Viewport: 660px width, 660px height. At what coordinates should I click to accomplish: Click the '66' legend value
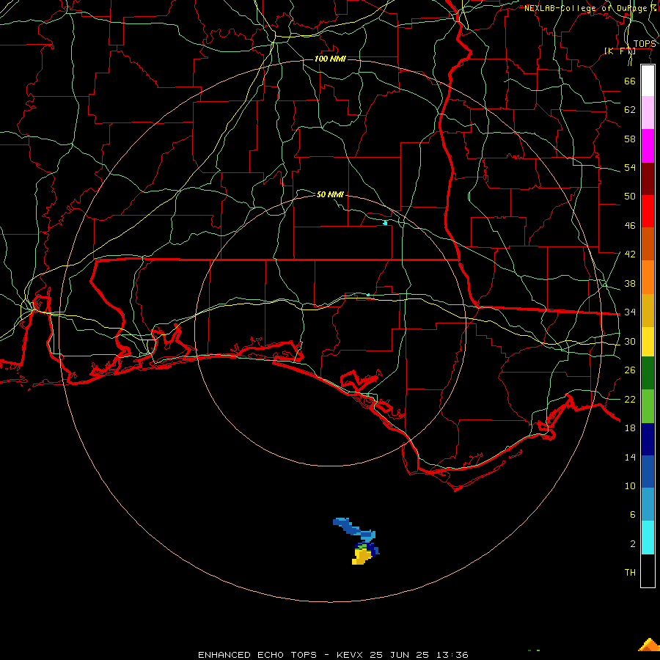(630, 81)
